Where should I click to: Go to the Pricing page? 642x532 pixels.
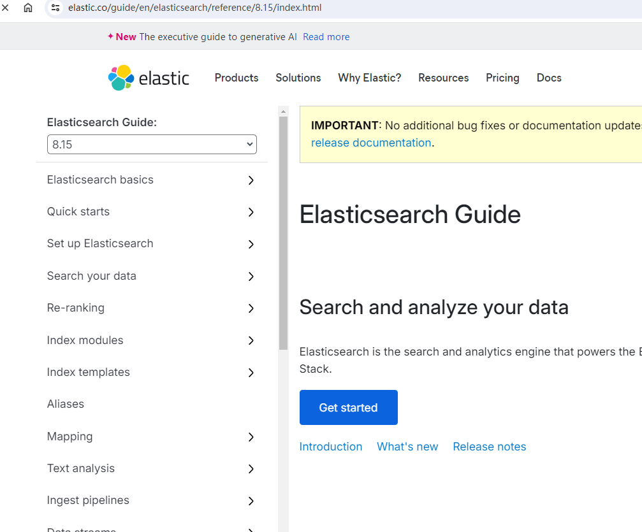(502, 78)
